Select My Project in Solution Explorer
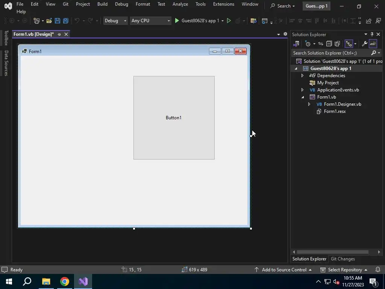 click(x=328, y=83)
